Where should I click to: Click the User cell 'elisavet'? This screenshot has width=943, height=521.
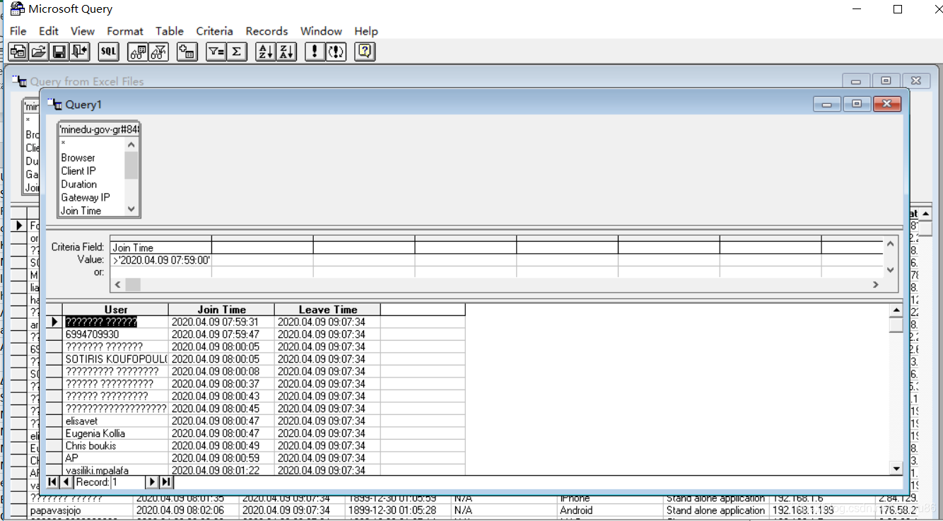pos(116,421)
